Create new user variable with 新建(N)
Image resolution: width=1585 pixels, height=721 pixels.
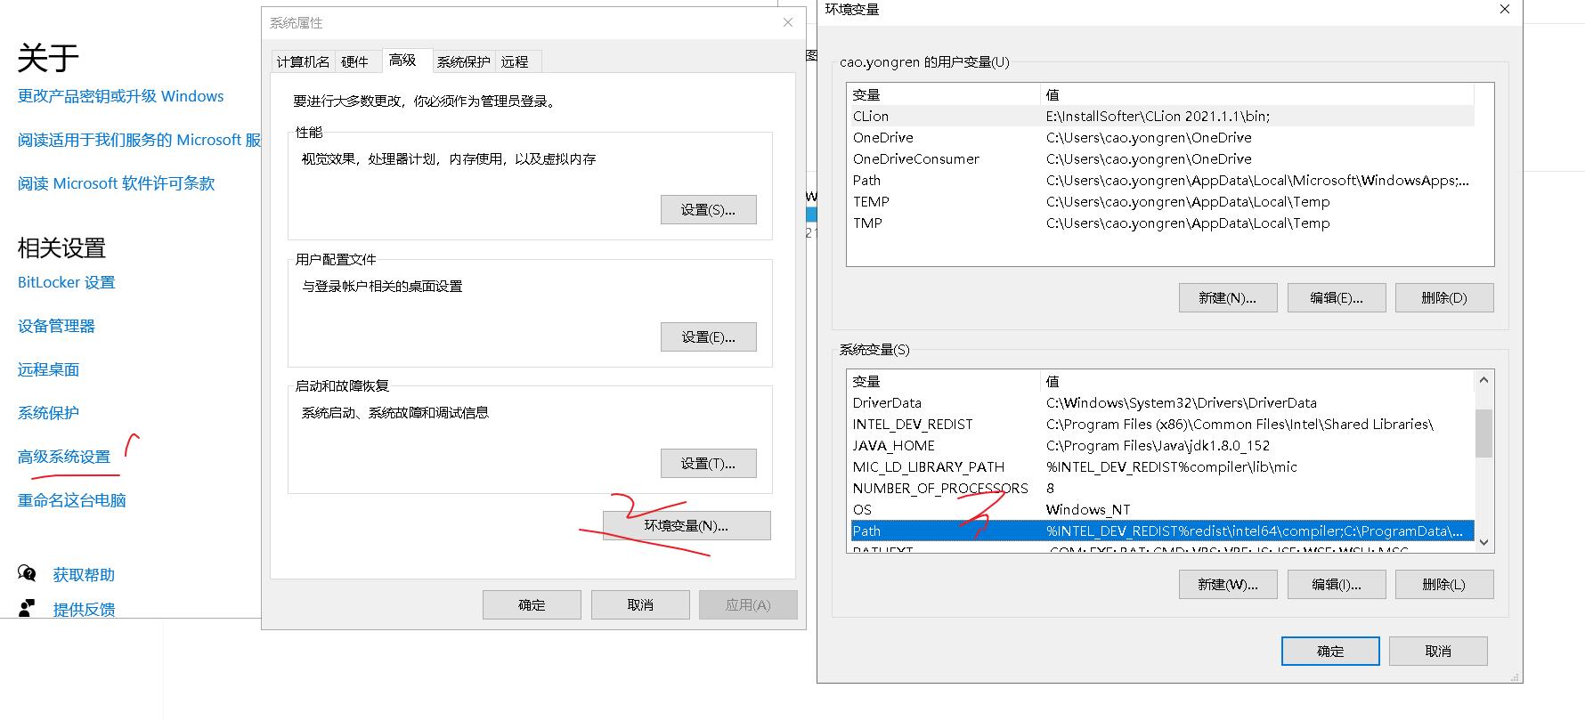(x=1228, y=298)
